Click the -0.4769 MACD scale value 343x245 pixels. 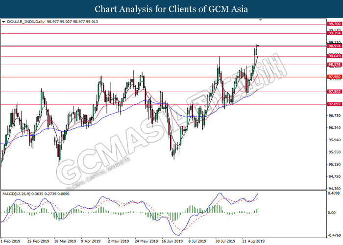tap(334, 236)
